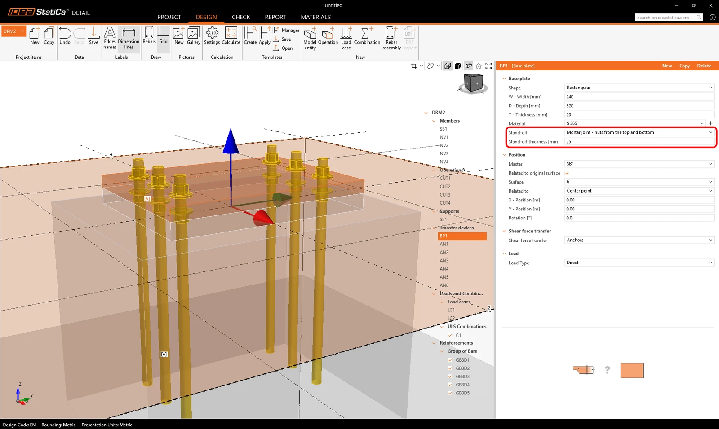Screen dimensions: 719x429
Task: Click the crop/section view icon
Action: [413, 66]
